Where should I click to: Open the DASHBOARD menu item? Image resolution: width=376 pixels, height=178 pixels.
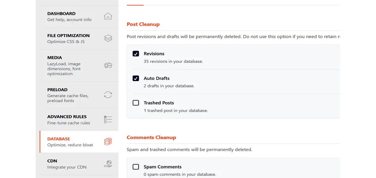pos(79,17)
